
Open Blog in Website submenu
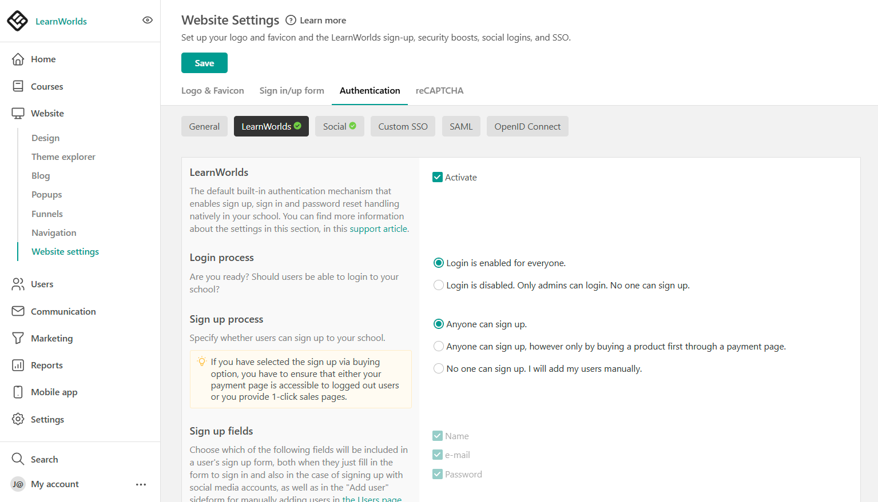(41, 175)
